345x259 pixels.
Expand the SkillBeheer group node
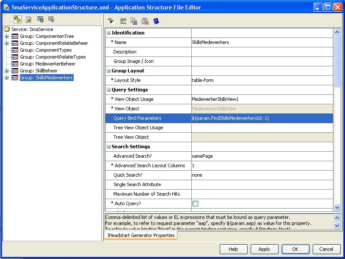tap(7, 71)
